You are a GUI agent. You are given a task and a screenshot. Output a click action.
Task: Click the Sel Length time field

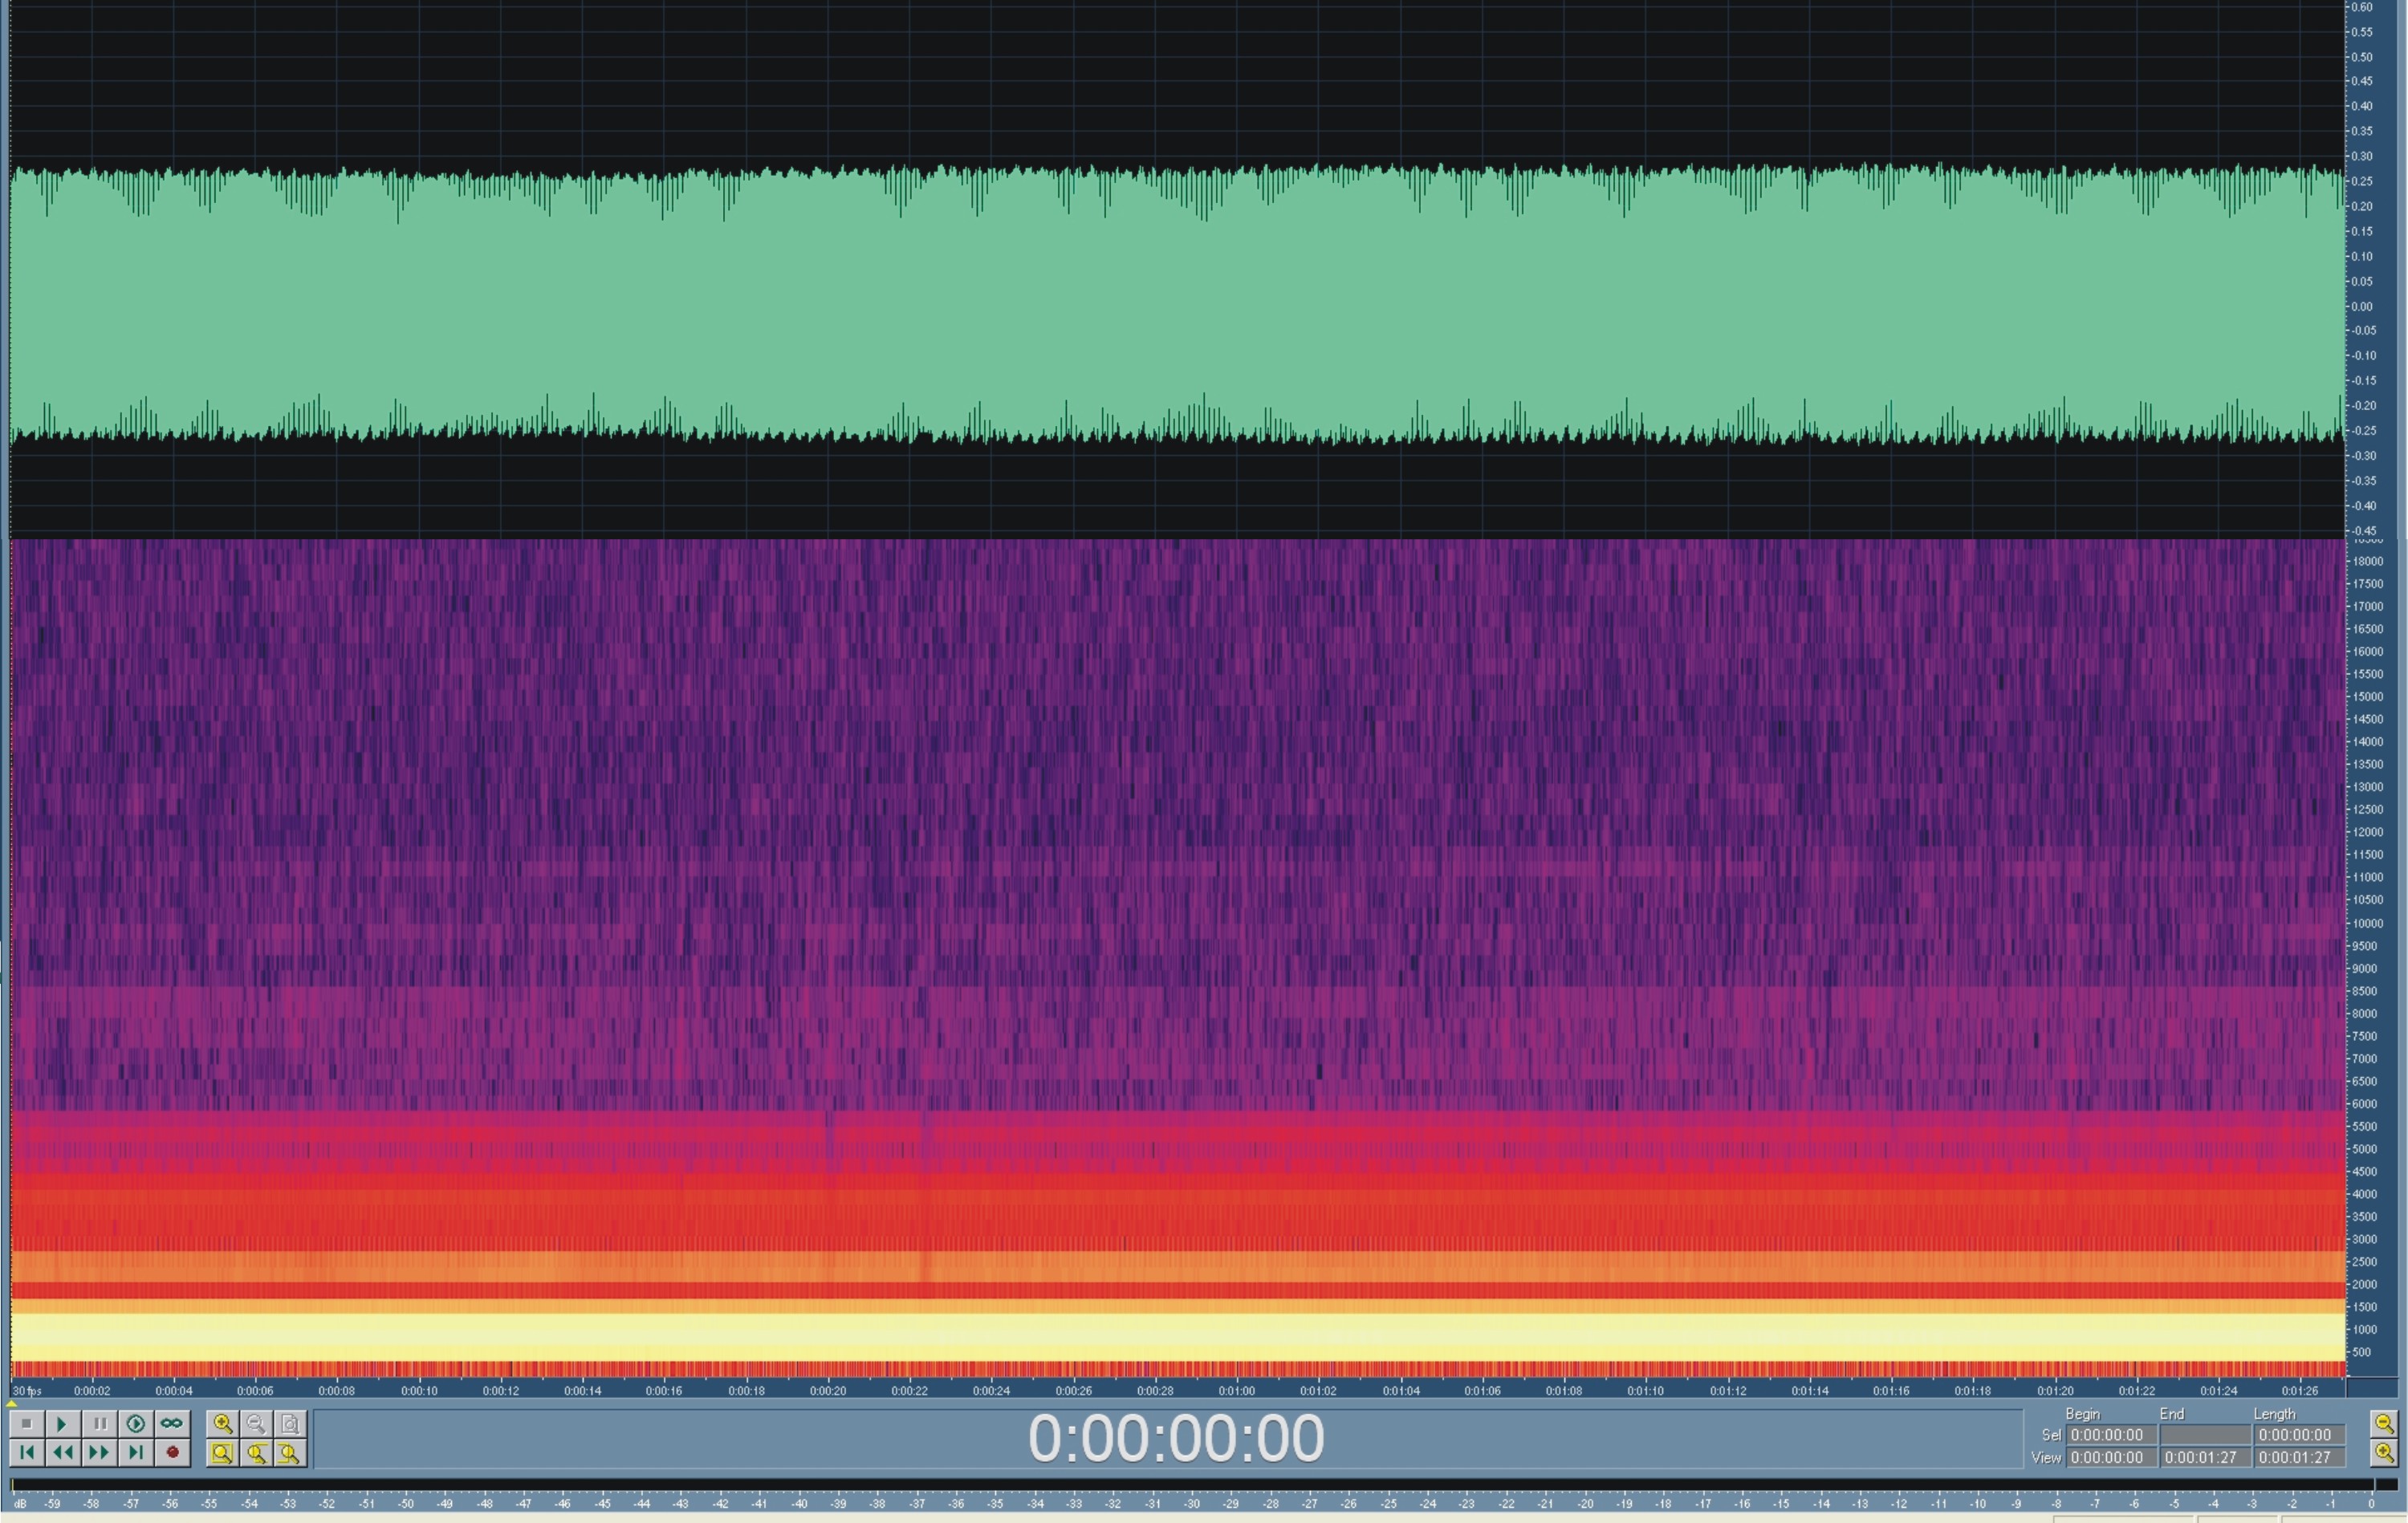click(x=2299, y=1435)
